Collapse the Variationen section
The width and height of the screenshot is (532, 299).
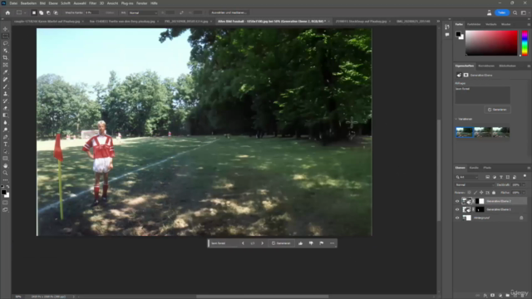[x=456, y=119]
